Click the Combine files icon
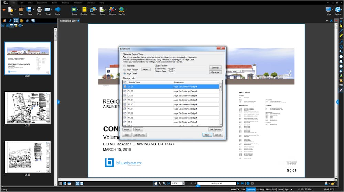The image size is (344, 192). coord(84,9)
